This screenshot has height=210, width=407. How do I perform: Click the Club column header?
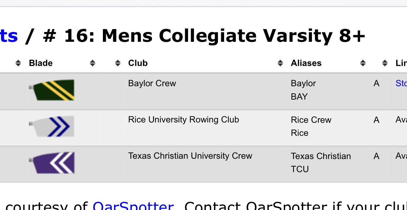[x=138, y=63]
